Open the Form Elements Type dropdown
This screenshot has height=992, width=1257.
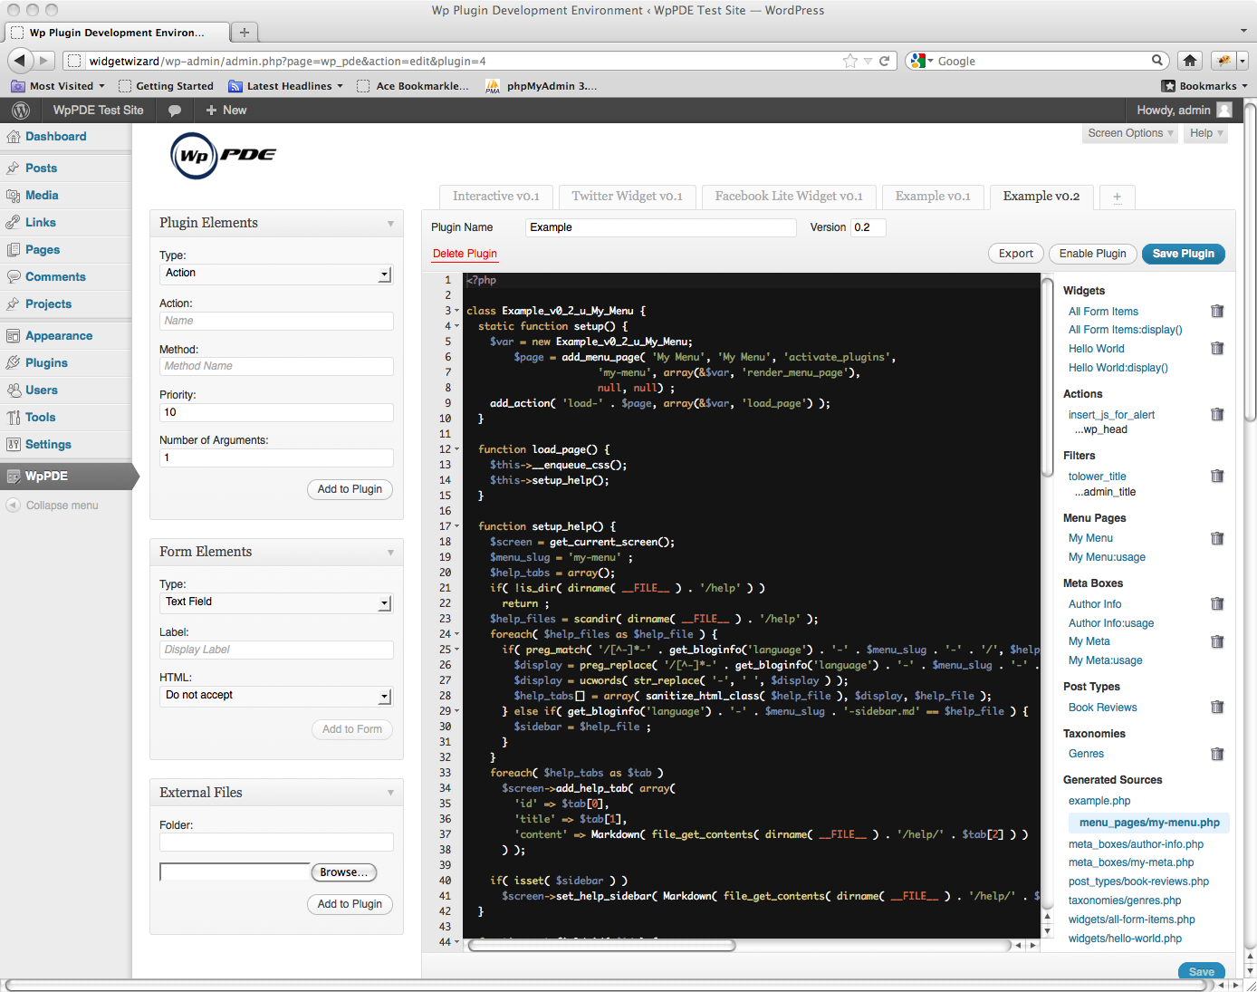[276, 602]
